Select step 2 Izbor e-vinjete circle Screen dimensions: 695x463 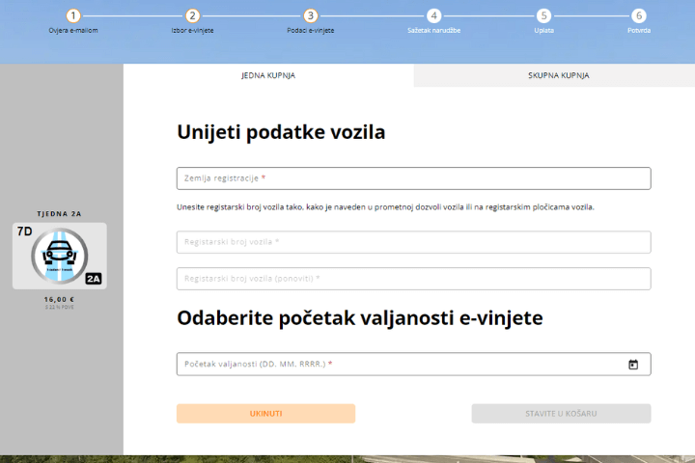point(192,16)
